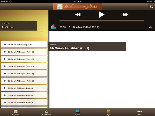Click the equalizer bars icon
This screenshot has width=155, height=116.
pos(53,27)
